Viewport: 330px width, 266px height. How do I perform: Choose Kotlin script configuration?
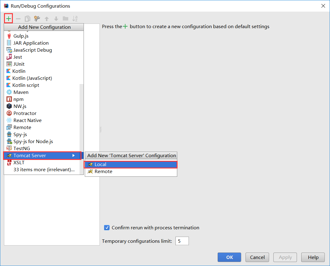42,85
